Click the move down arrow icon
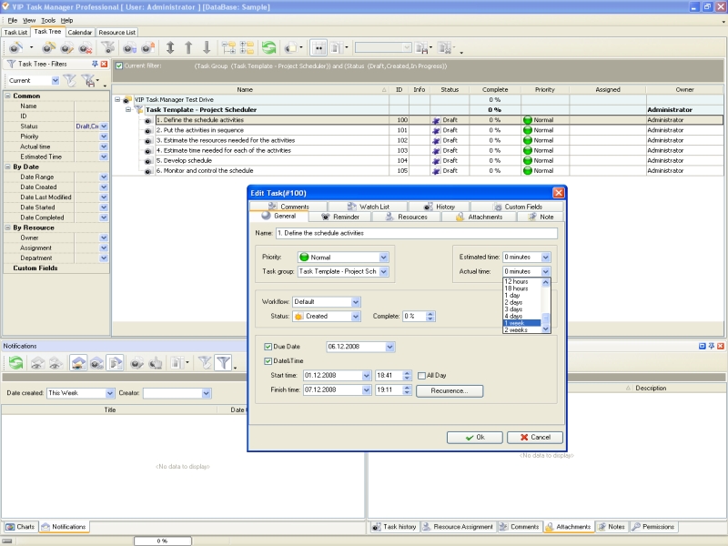 [207, 47]
